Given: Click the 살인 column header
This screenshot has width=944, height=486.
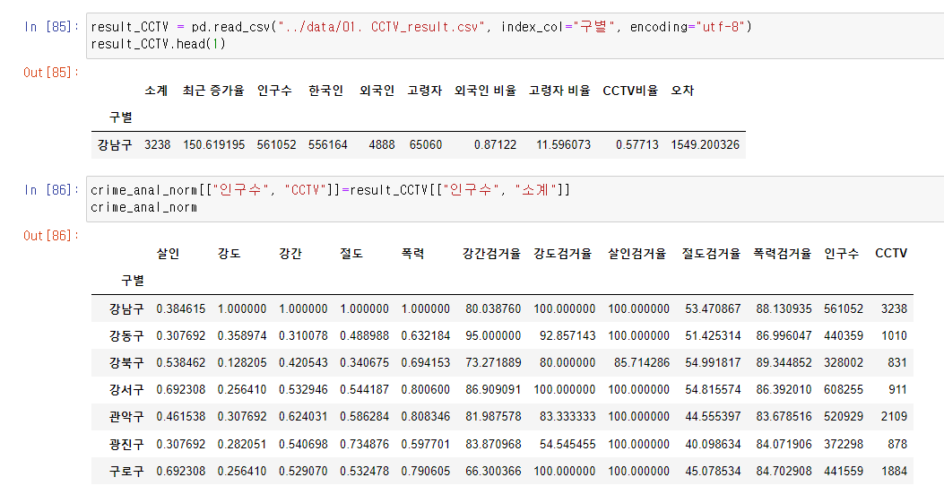Looking at the screenshot, I should coord(168,254).
